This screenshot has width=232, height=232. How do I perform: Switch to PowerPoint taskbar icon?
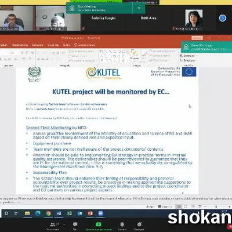[90, 213]
